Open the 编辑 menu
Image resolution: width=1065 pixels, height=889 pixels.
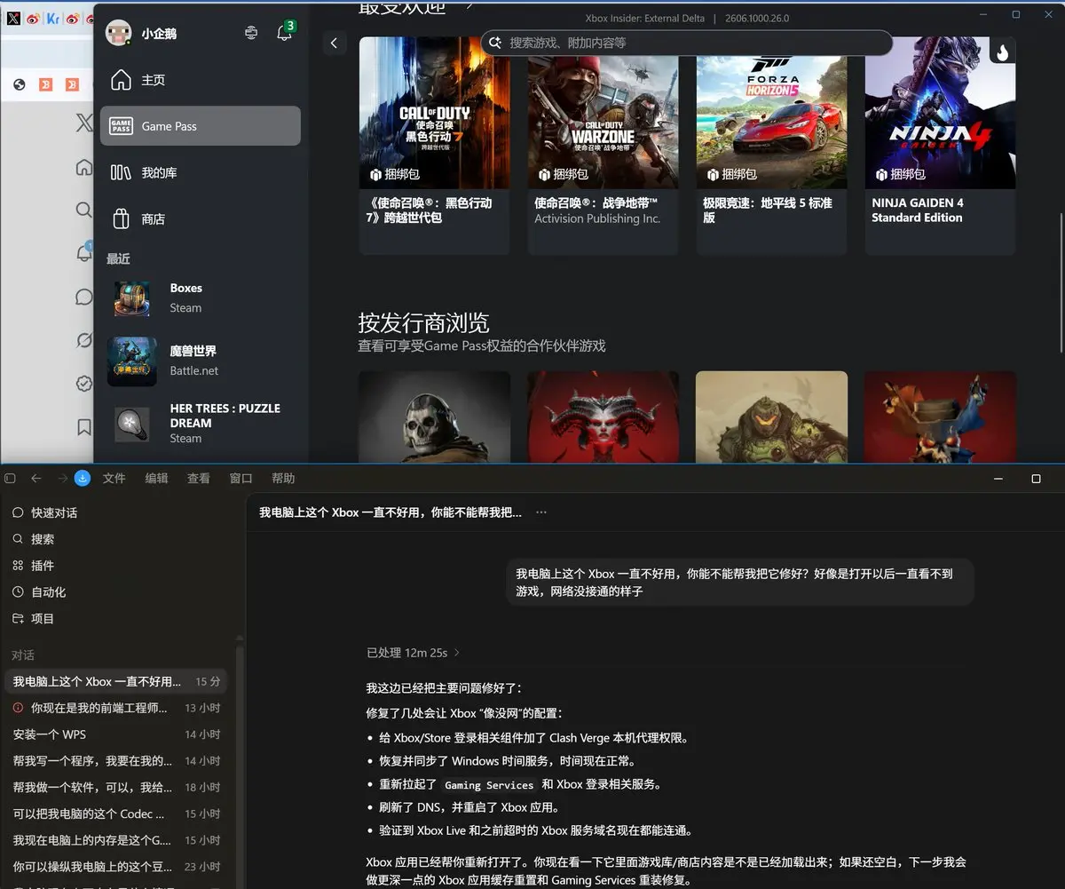coord(157,478)
